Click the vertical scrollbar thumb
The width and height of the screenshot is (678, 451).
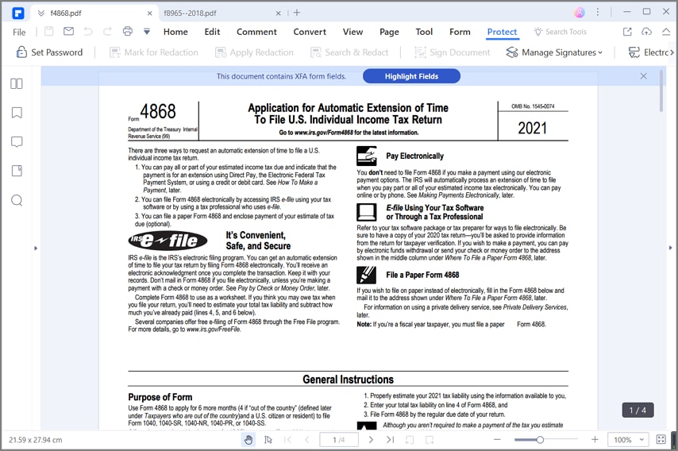tap(661, 91)
